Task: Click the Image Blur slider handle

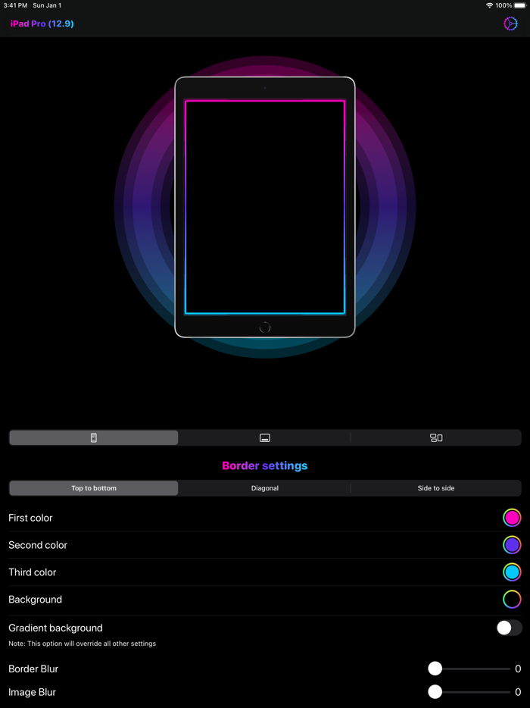Action: pyautogui.click(x=435, y=692)
